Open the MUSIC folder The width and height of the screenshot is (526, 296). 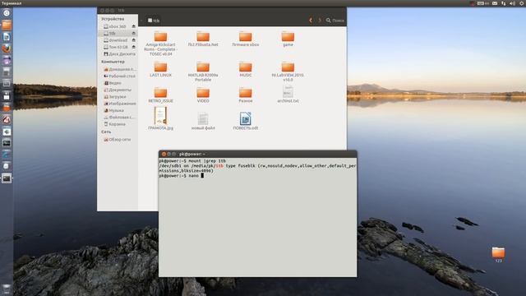coord(246,67)
